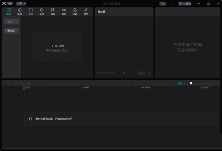
Task: Open the 快捷键 shortcuts button
Action: [185, 3]
